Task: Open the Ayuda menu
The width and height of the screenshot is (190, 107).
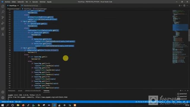Action: (x=49, y=2)
